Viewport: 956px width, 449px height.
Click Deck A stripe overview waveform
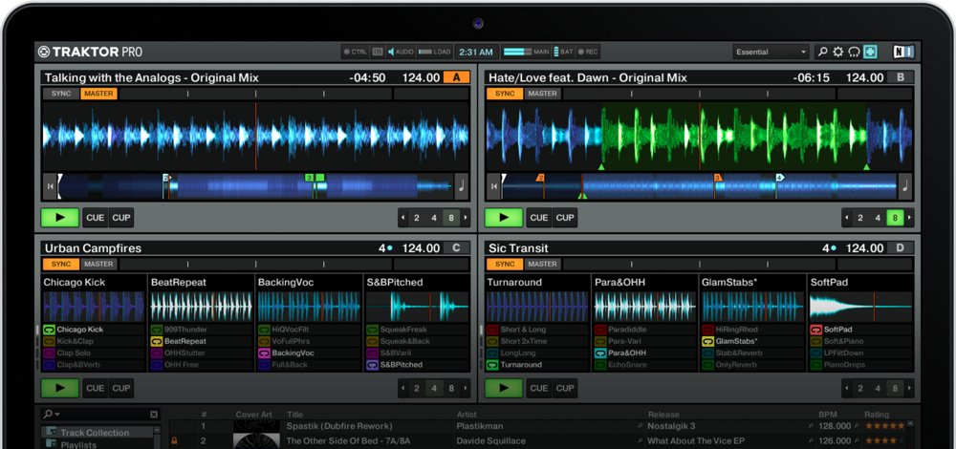pos(255,186)
